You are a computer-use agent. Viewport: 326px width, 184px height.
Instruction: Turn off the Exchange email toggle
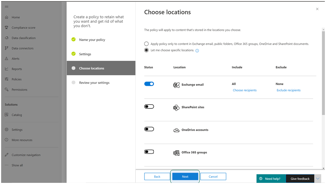coord(149,84)
